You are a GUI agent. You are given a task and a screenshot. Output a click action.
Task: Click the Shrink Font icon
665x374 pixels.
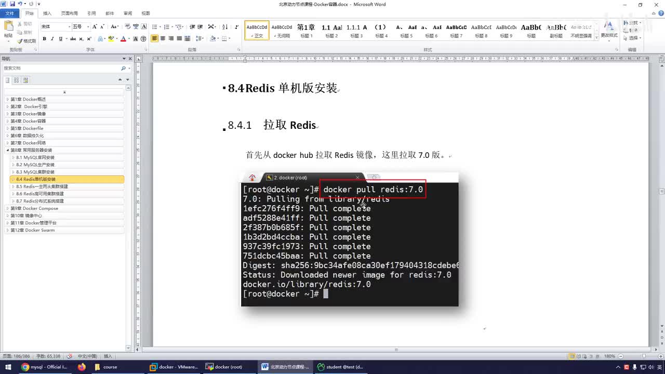[102, 26]
